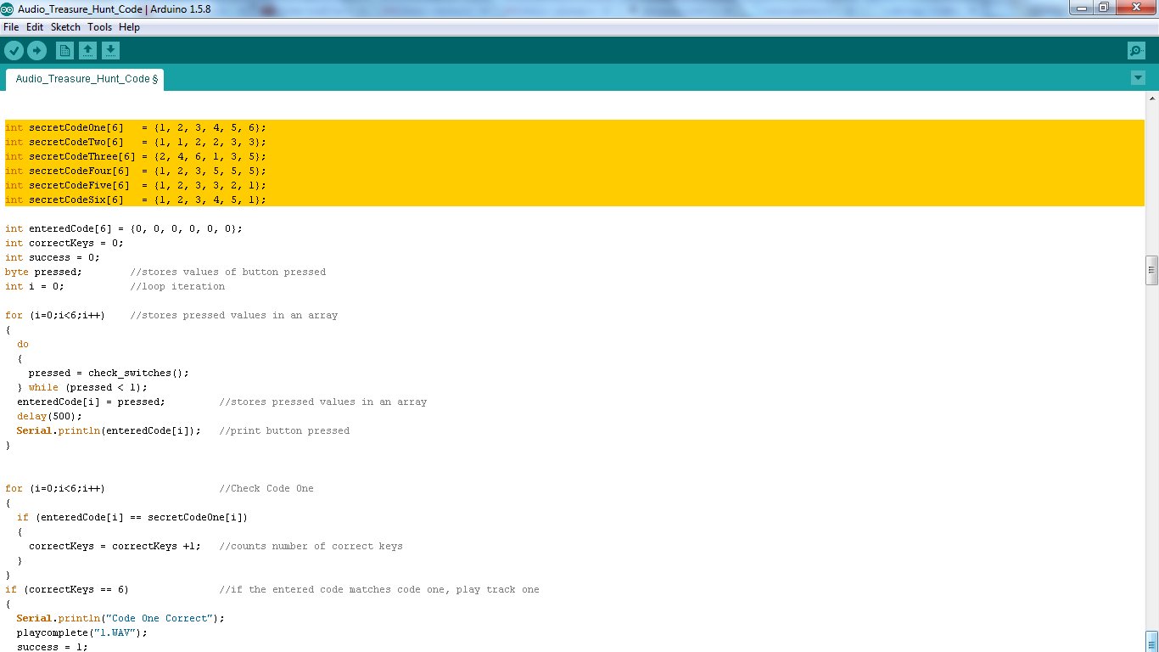Select the Audio_Treasure_Hunt_Code tab
The image size is (1159, 652).
pos(86,79)
